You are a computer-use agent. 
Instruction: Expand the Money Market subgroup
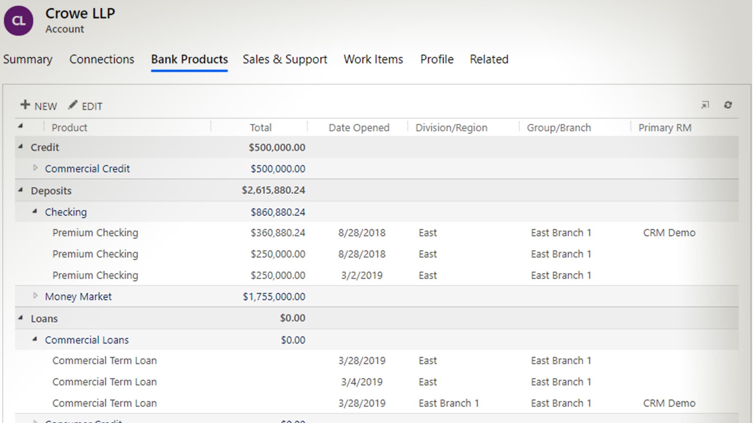[35, 296]
